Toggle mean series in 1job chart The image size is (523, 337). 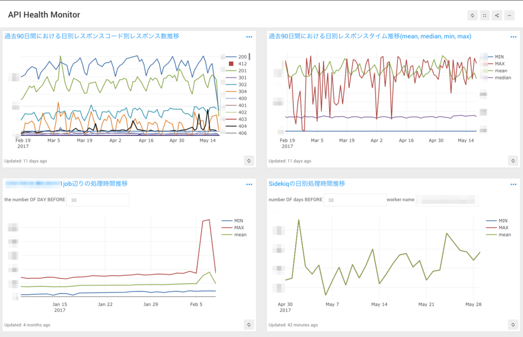point(234,235)
